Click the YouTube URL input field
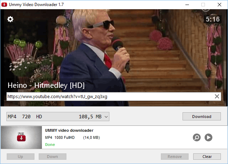This screenshot has height=164, width=228. coord(114,97)
